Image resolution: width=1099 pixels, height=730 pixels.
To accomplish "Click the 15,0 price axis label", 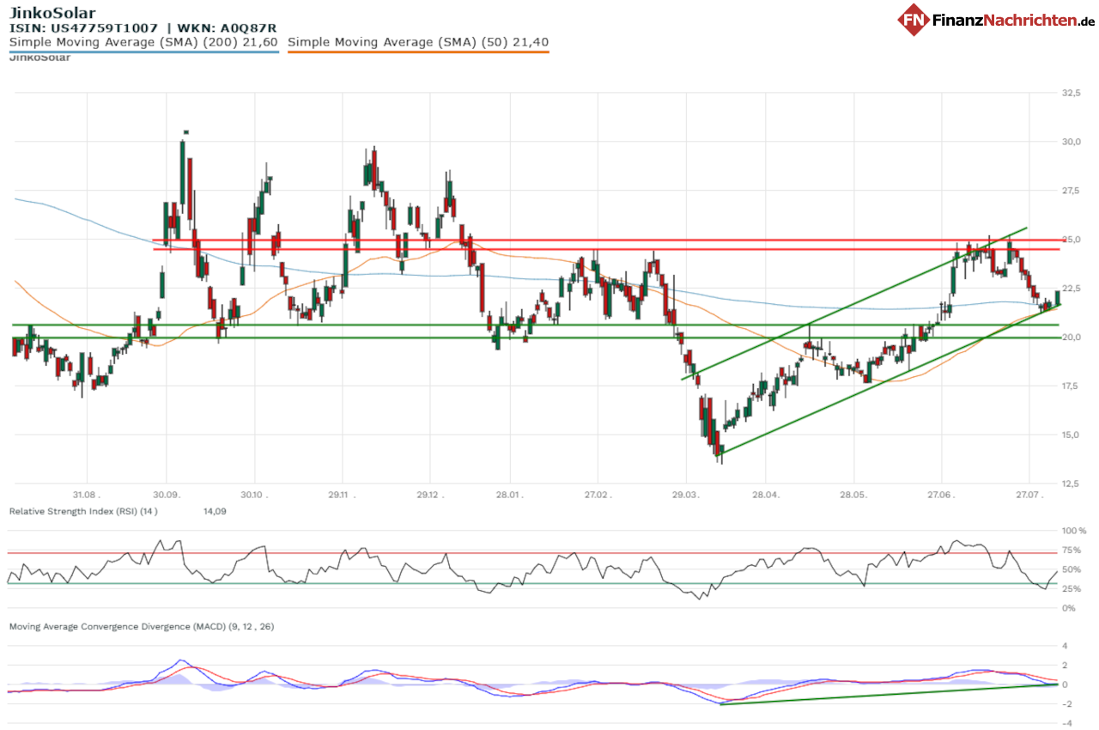I will tap(1072, 435).
